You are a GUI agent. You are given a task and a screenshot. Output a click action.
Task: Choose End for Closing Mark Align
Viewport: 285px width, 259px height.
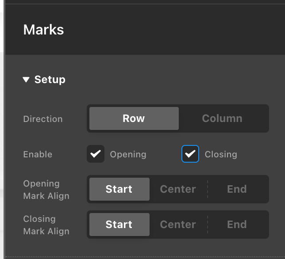pyautogui.click(x=237, y=225)
